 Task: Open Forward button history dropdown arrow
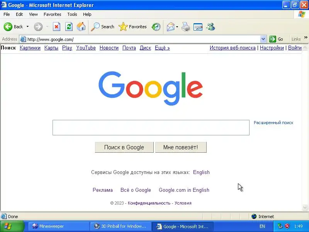[47, 27]
